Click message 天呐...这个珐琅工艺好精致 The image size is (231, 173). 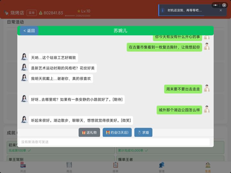click(54, 58)
